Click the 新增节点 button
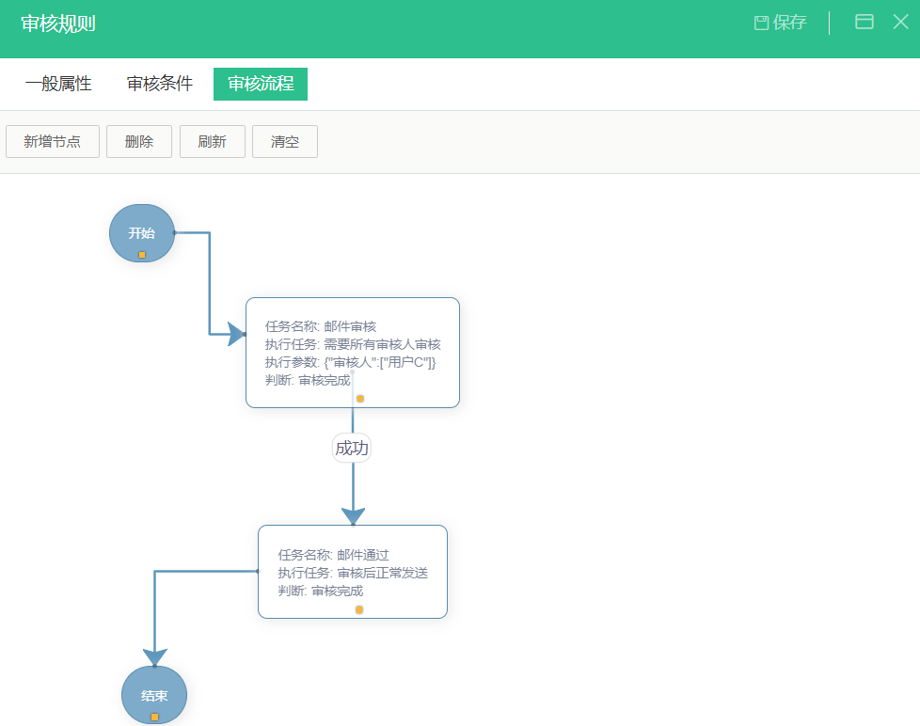 (x=53, y=141)
